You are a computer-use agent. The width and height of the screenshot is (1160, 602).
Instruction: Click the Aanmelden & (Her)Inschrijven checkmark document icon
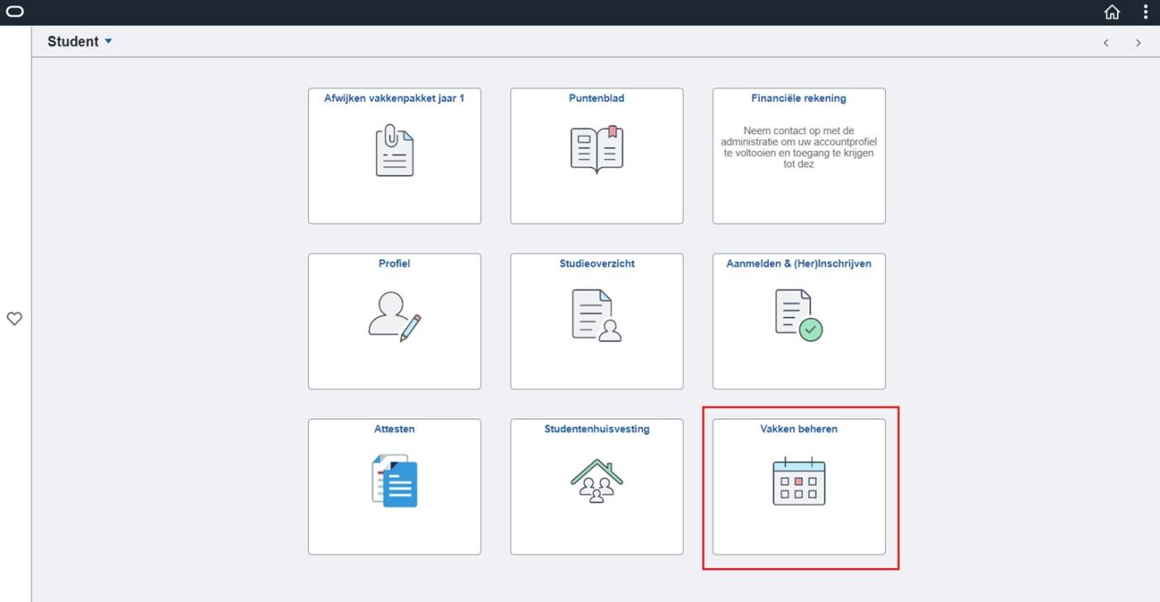point(799,316)
